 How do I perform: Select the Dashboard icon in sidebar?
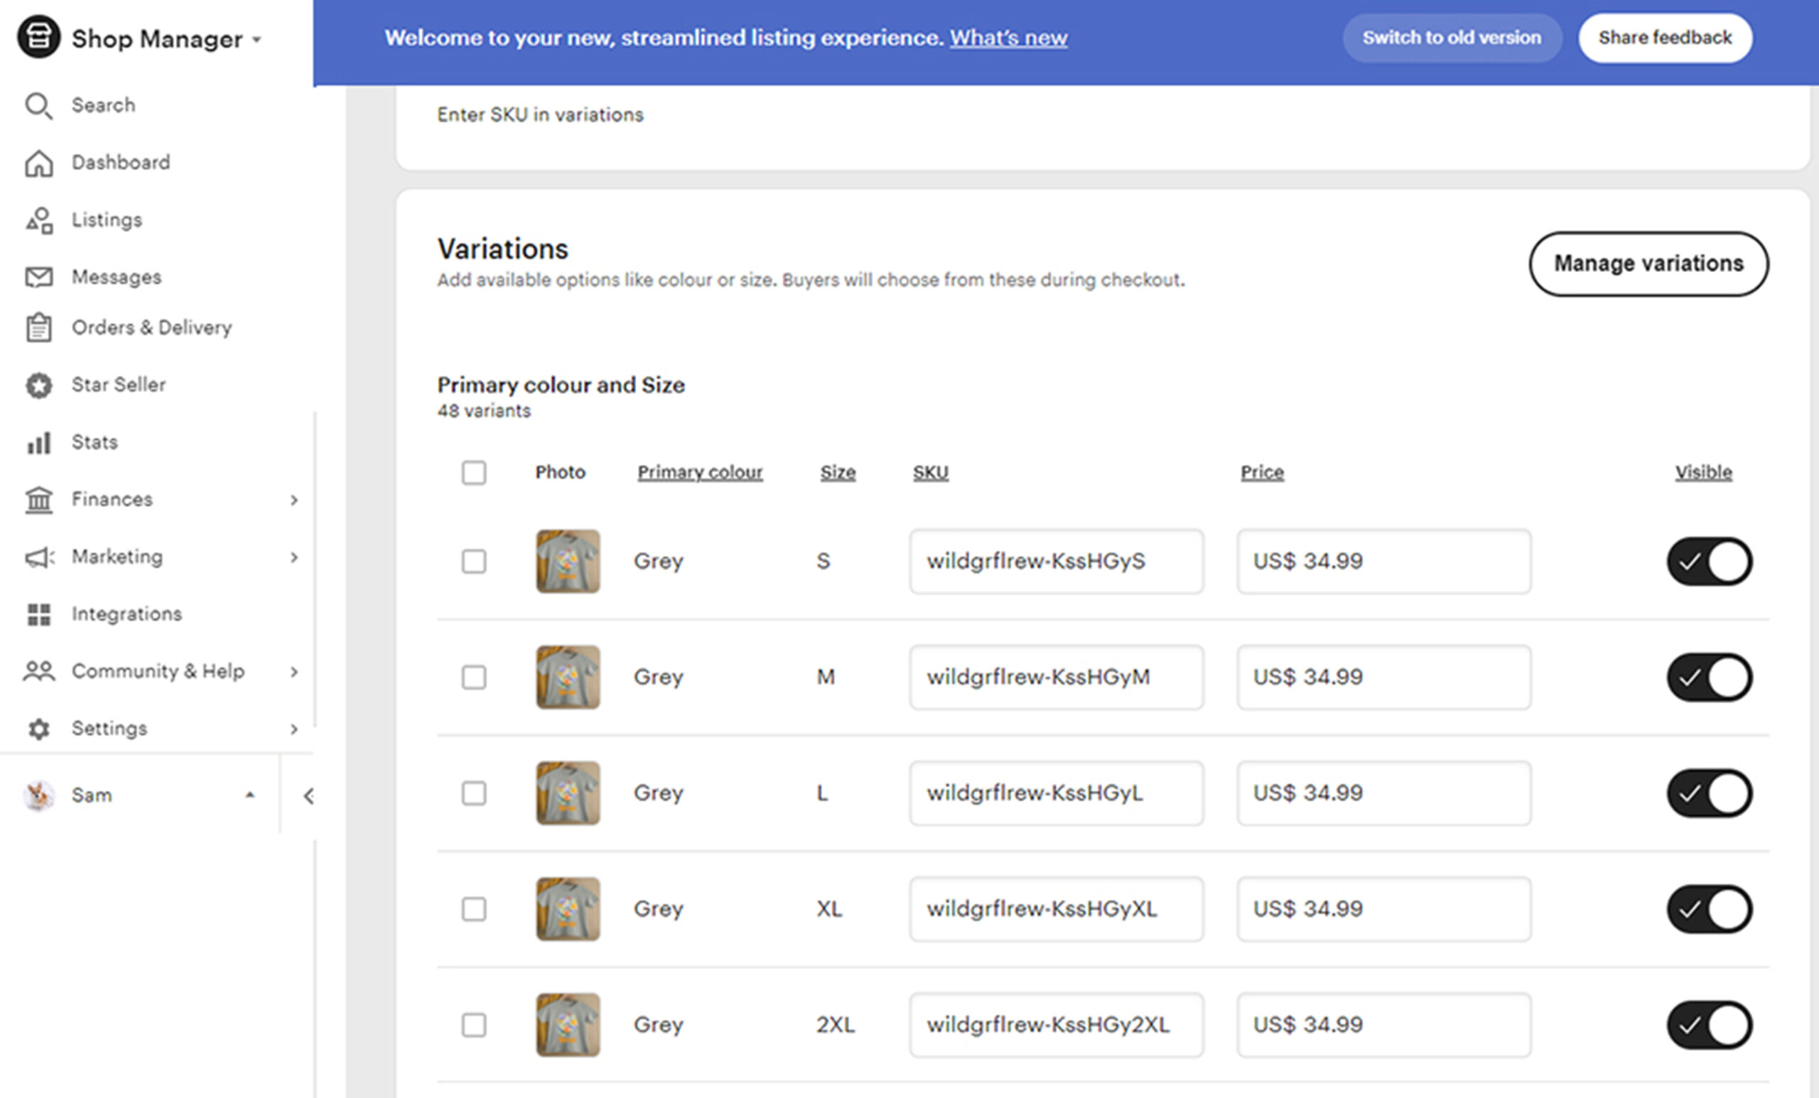click(x=38, y=163)
